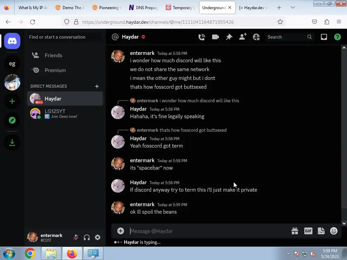
Task: Open user settings gear icon
Action: [98, 237]
